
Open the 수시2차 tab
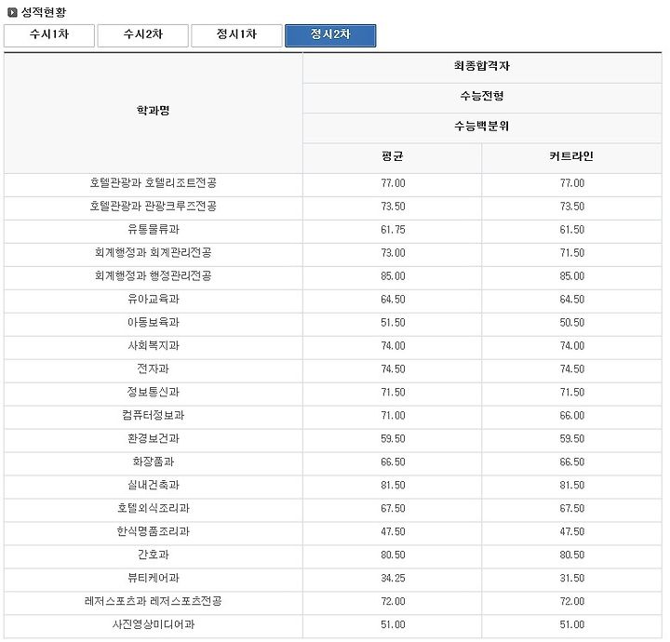pos(142,35)
